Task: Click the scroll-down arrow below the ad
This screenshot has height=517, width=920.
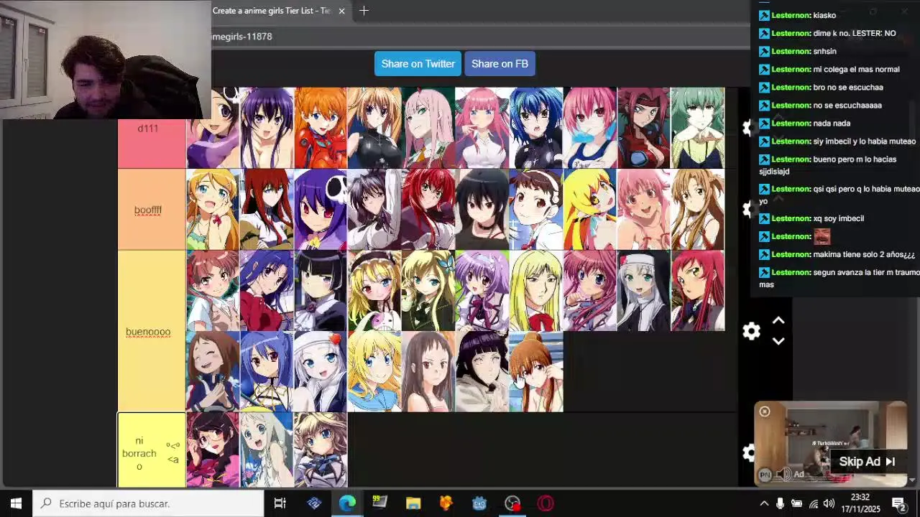Action: click(912, 480)
